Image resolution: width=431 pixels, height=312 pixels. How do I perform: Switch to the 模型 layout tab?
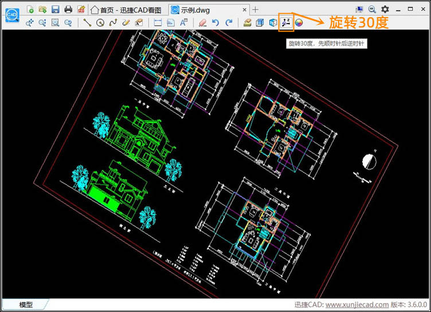26,305
